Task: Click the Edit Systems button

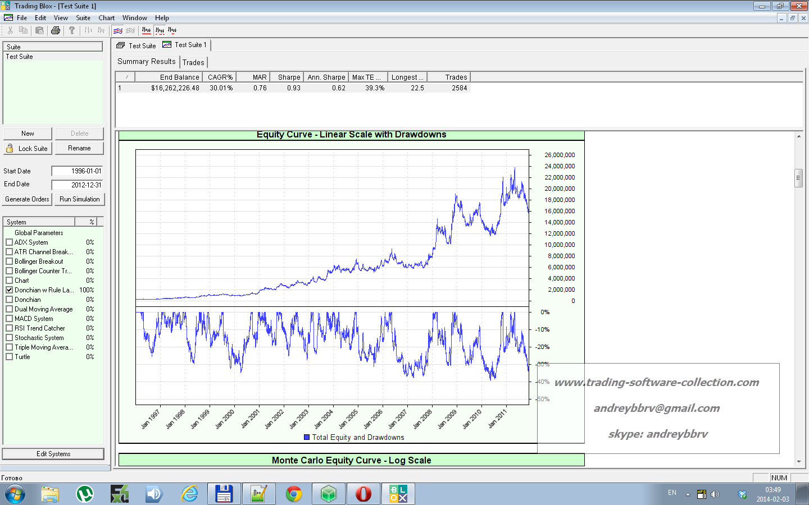Action: (53, 454)
